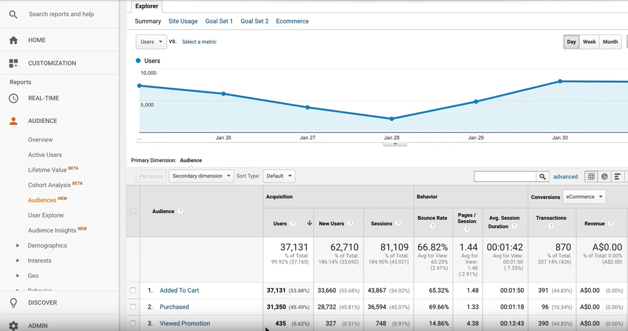Image resolution: width=628 pixels, height=331 pixels.
Task: Click help icon under Pages / Session
Action: pyautogui.click(x=466, y=230)
